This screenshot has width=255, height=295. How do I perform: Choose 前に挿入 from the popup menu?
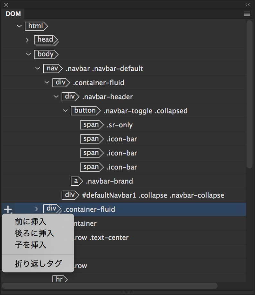pos(31,222)
